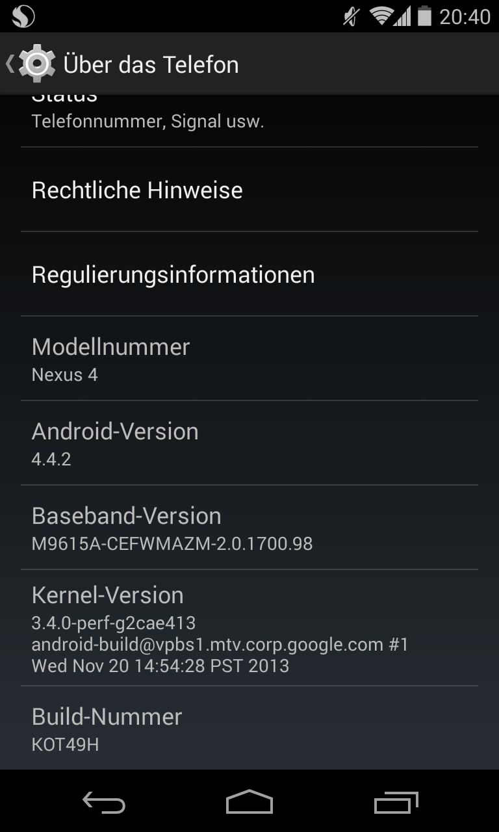Tap the Über das Telefon title

(x=151, y=64)
